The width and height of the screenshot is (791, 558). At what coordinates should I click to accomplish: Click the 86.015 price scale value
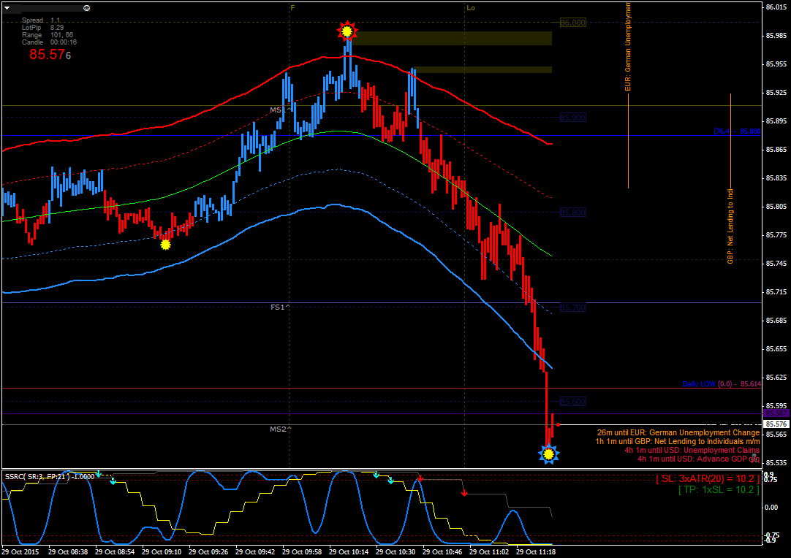[776, 7]
